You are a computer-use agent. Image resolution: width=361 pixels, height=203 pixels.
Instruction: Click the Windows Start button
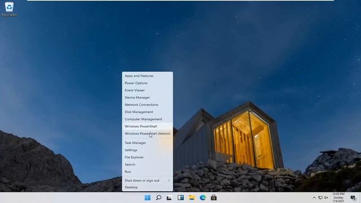pyautogui.click(x=148, y=197)
